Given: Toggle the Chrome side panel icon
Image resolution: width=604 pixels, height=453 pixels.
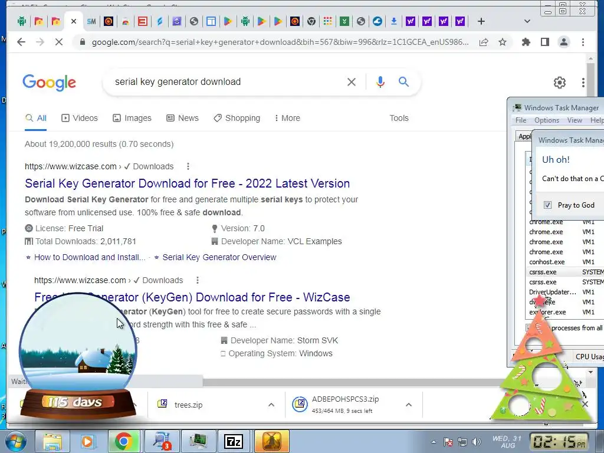Looking at the screenshot, I should click(x=544, y=42).
